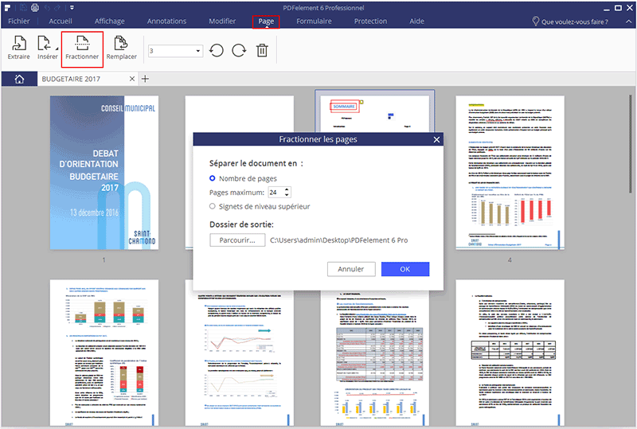This screenshot has width=637, height=429.
Task: Select the Fractionner tool
Action: (82, 48)
